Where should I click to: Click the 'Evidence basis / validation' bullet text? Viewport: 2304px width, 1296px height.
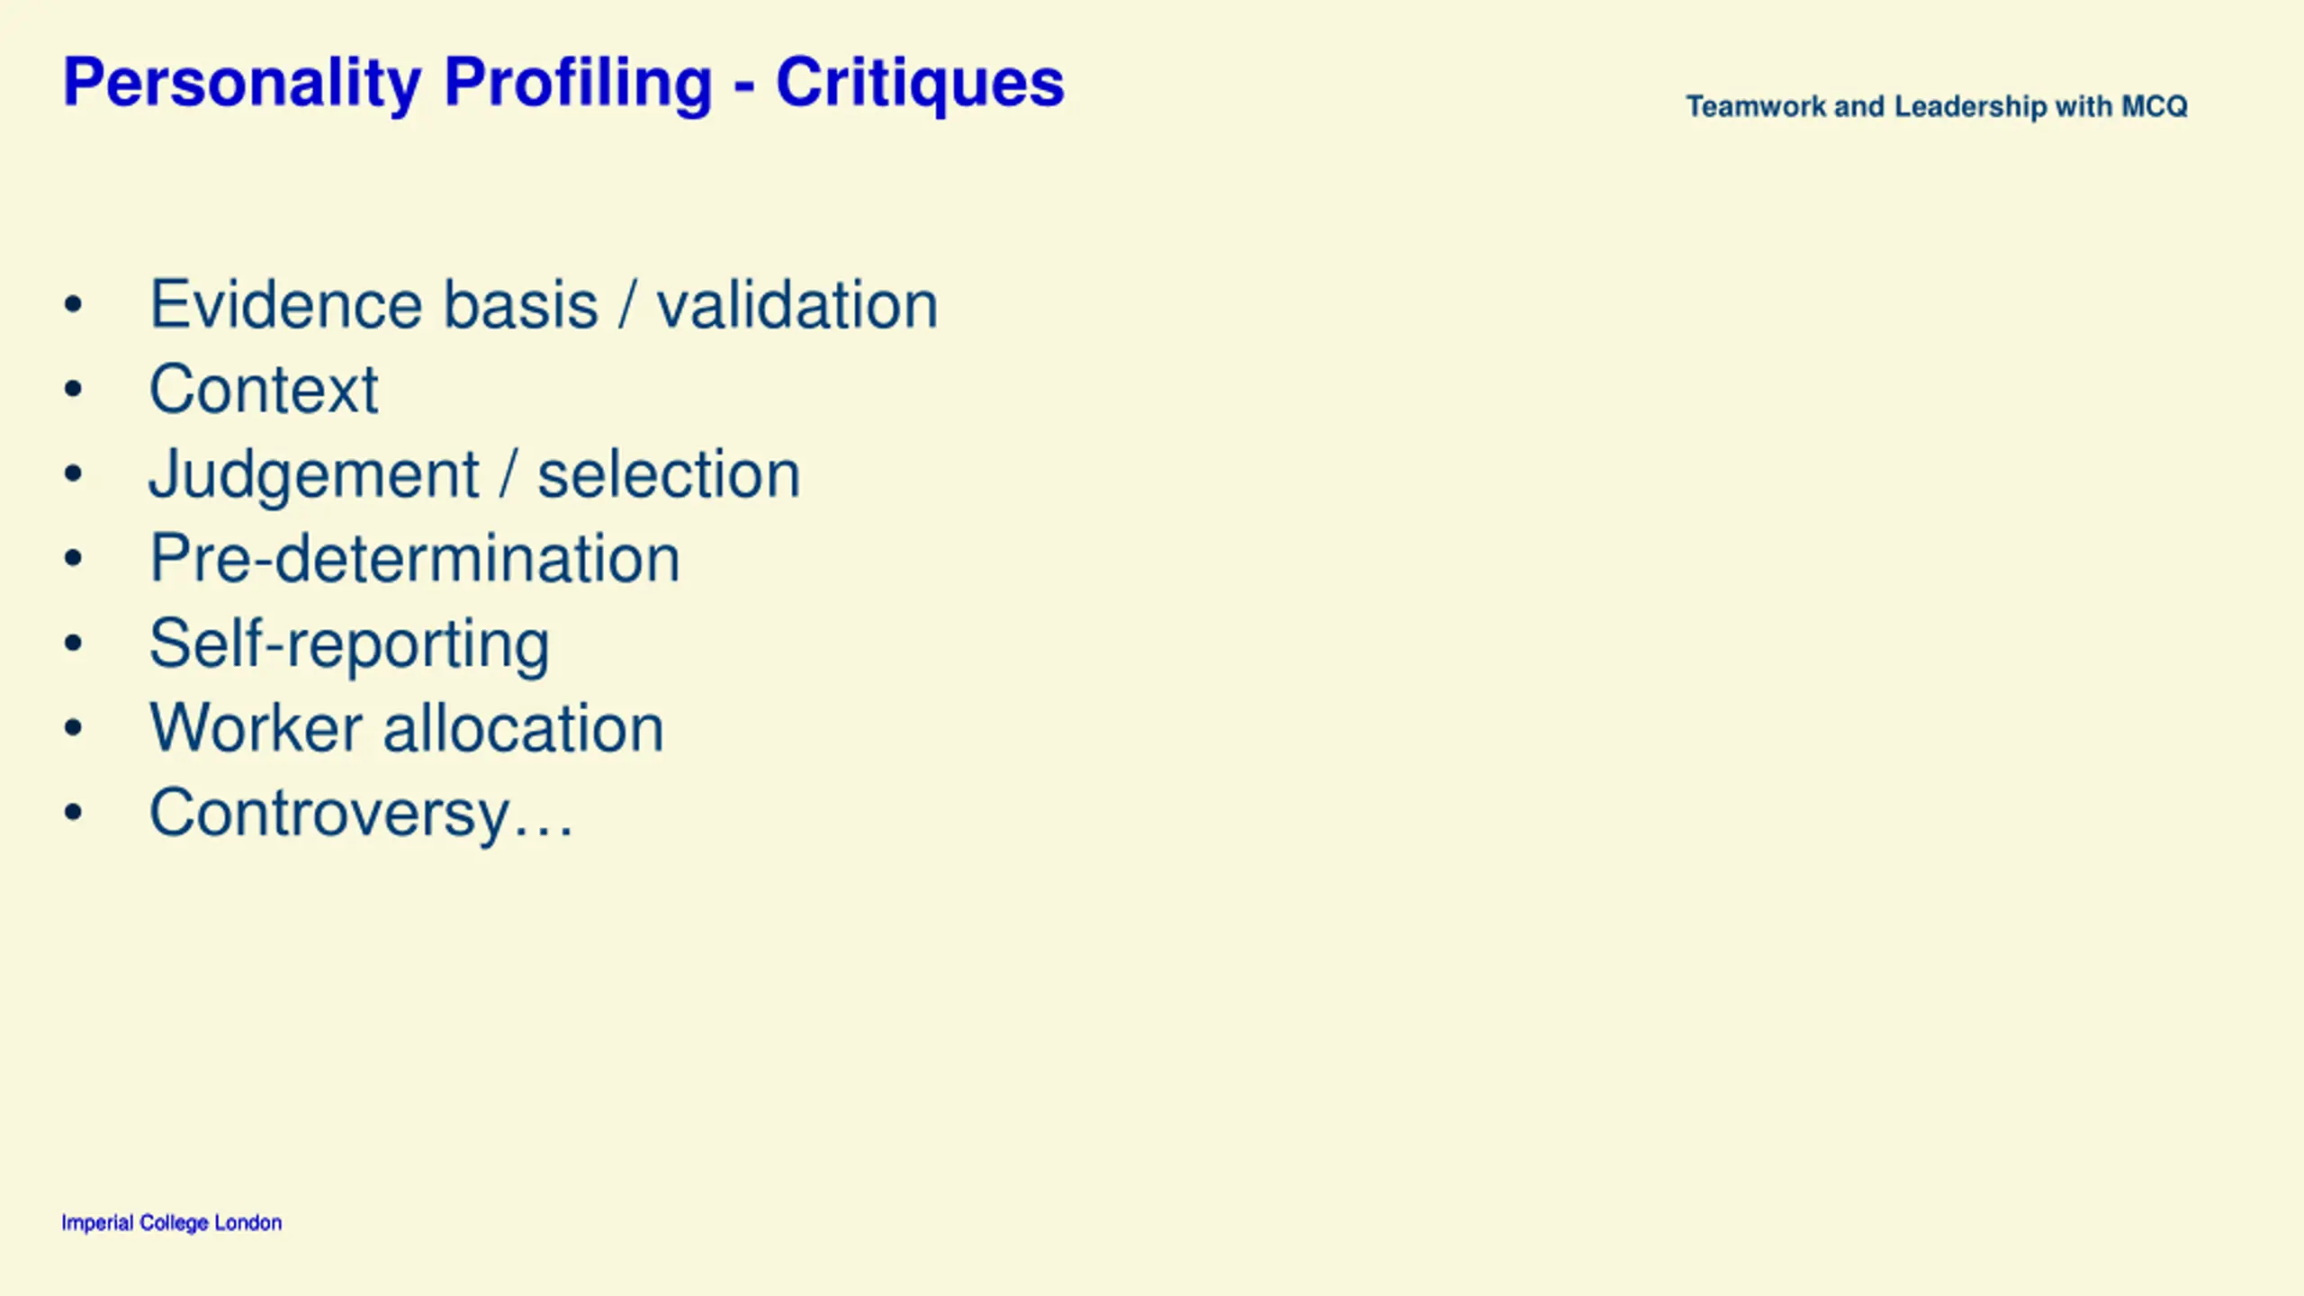(544, 304)
